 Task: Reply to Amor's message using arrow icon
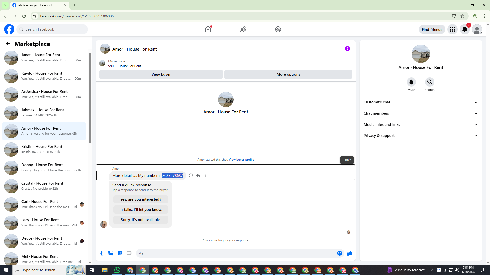click(x=198, y=175)
